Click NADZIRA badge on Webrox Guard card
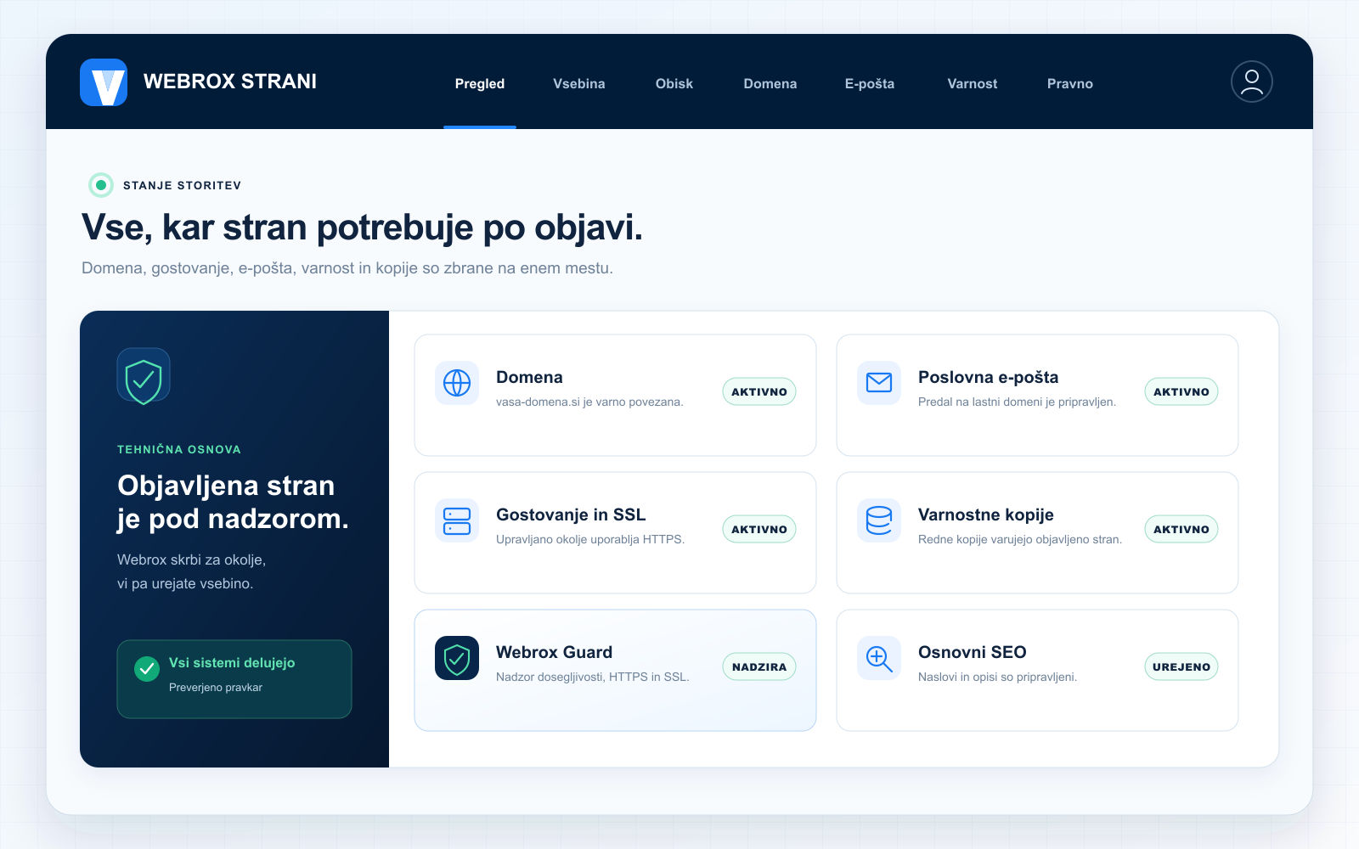The image size is (1359, 849). [x=759, y=666]
